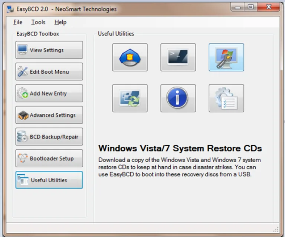The height and width of the screenshot is (237, 285).
Task: Click the gear with checklist icon
Action: tap(226, 98)
